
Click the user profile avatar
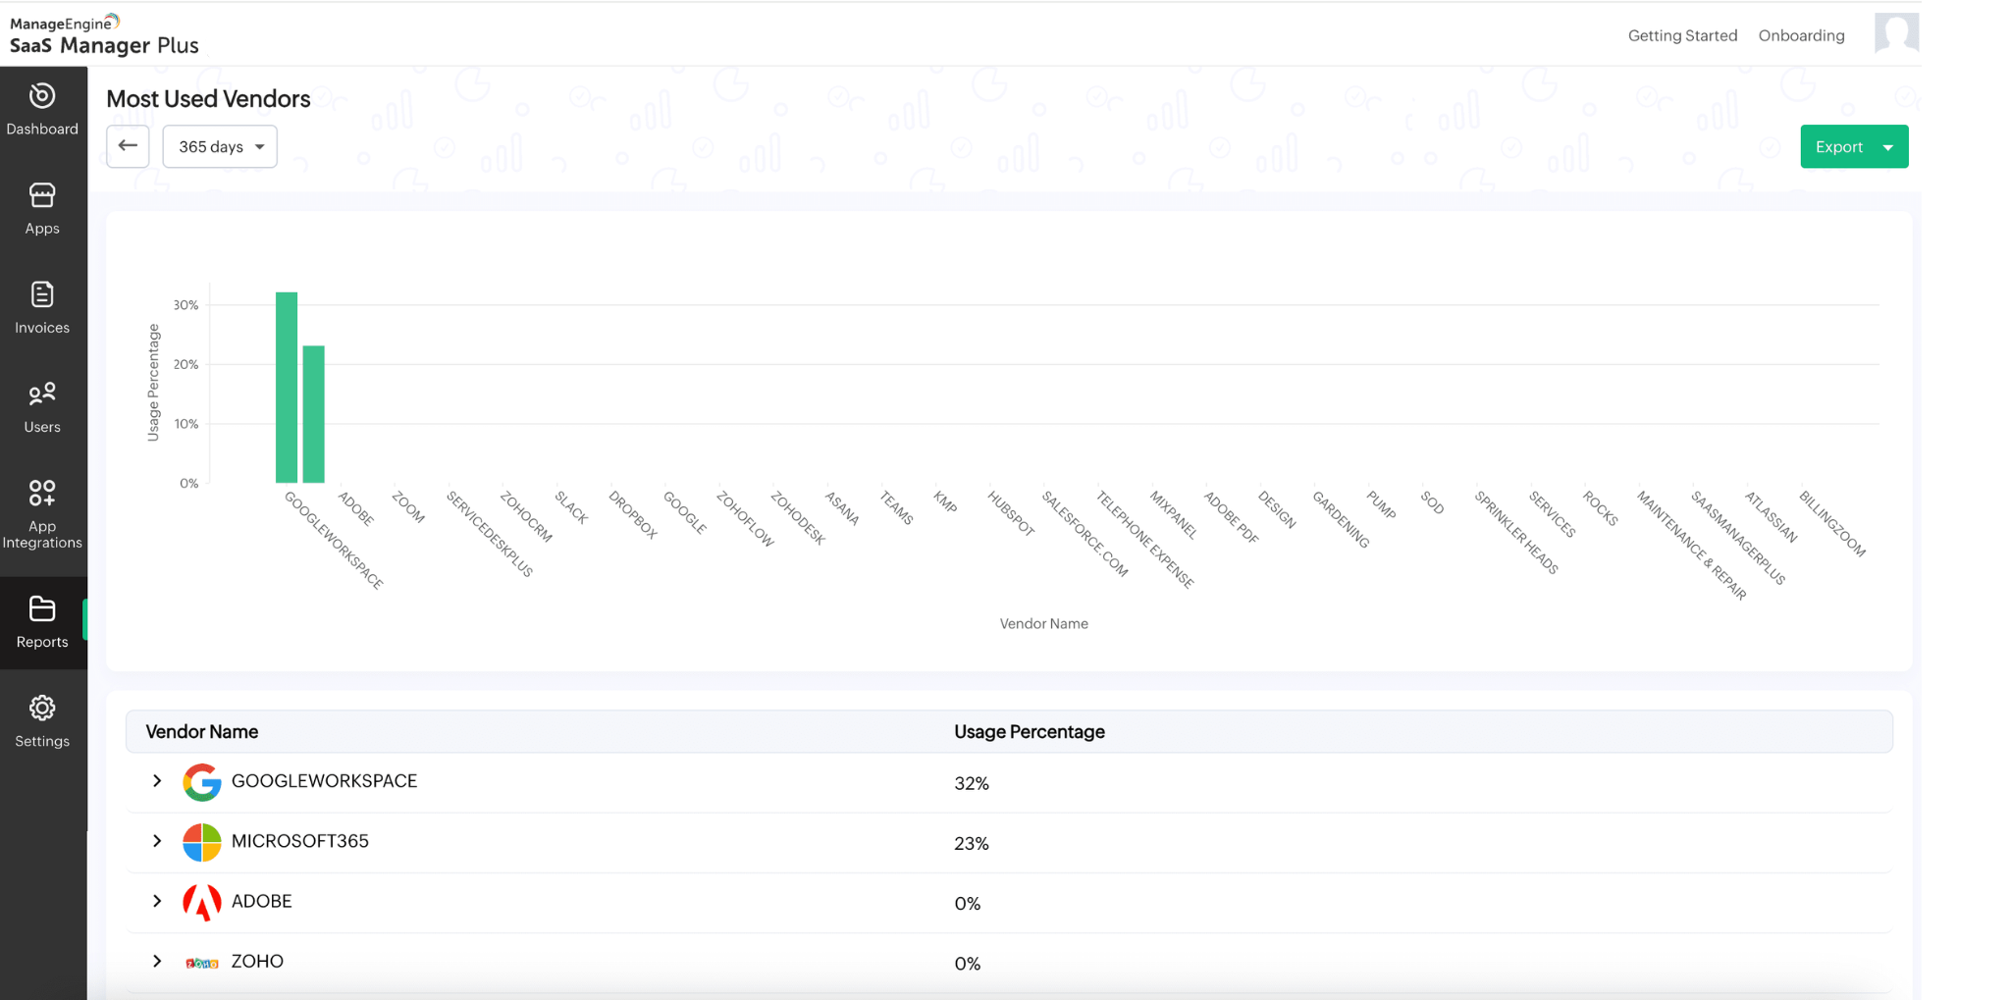click(1896, 33)
